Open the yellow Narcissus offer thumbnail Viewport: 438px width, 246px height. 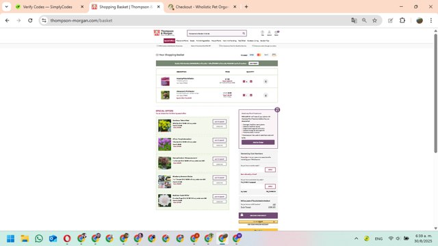point(164,126)
